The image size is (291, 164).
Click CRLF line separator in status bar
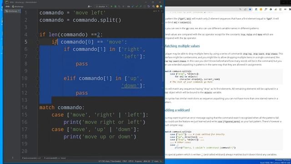(x=125, y=161)
